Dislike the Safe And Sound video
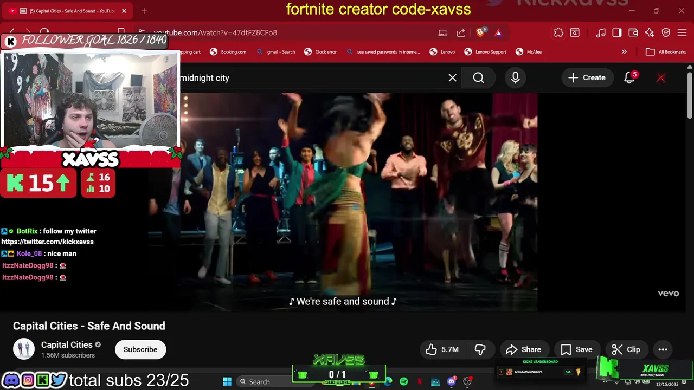694x390 pixels. pos(480,349)
